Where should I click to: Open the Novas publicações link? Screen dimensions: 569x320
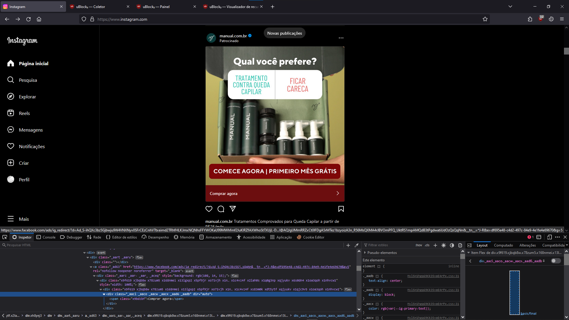point(284,33)
